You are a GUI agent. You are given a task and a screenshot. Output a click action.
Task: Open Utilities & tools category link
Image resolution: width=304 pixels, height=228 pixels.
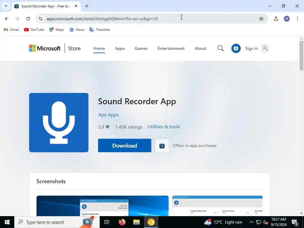164,126
